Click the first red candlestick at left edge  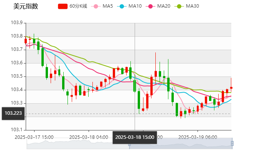26,41
